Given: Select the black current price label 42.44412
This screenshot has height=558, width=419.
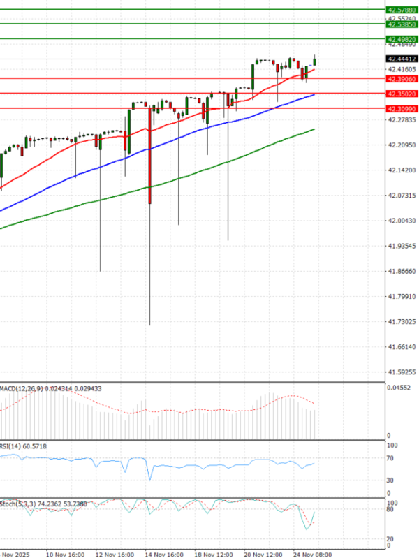Looking at the screenshot, I should pos(402,59).
